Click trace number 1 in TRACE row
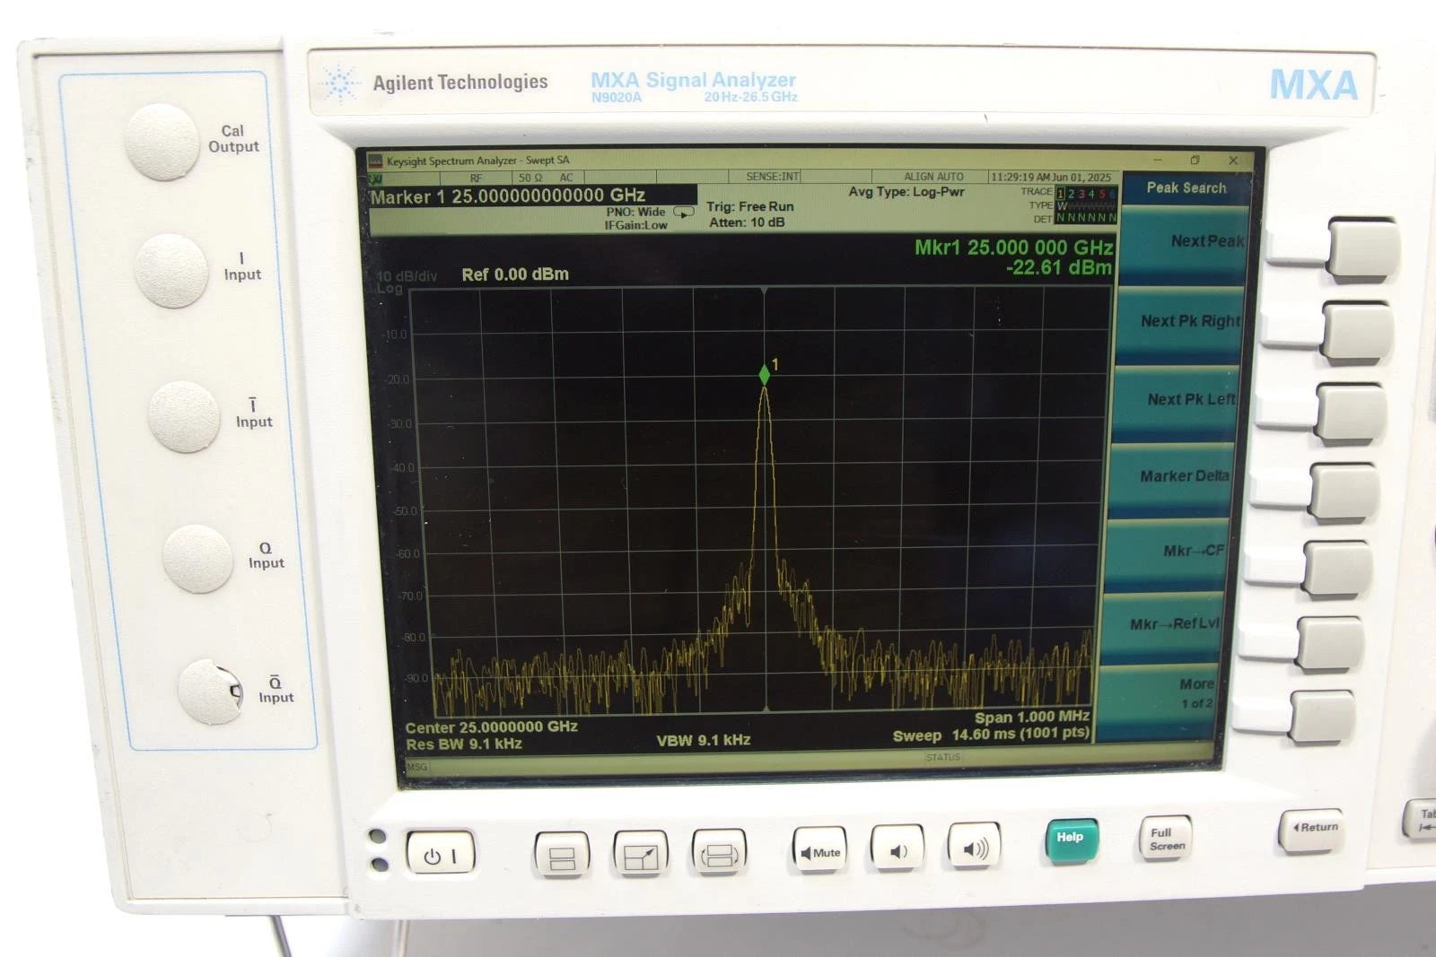Viewport: 1436px width, 957px height. coord(1061,194)
